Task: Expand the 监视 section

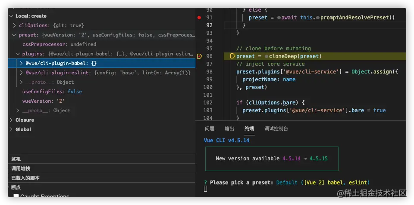Action: point(16,159)
